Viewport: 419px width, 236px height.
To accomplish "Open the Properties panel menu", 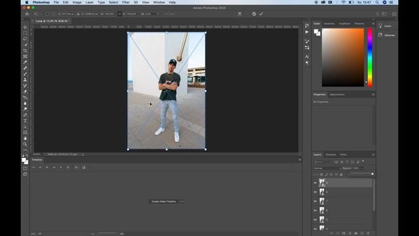I will [373, 94].
